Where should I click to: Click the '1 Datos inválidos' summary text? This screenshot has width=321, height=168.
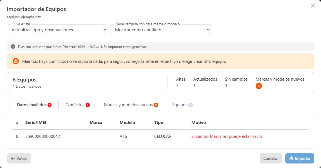coord(27,86)
